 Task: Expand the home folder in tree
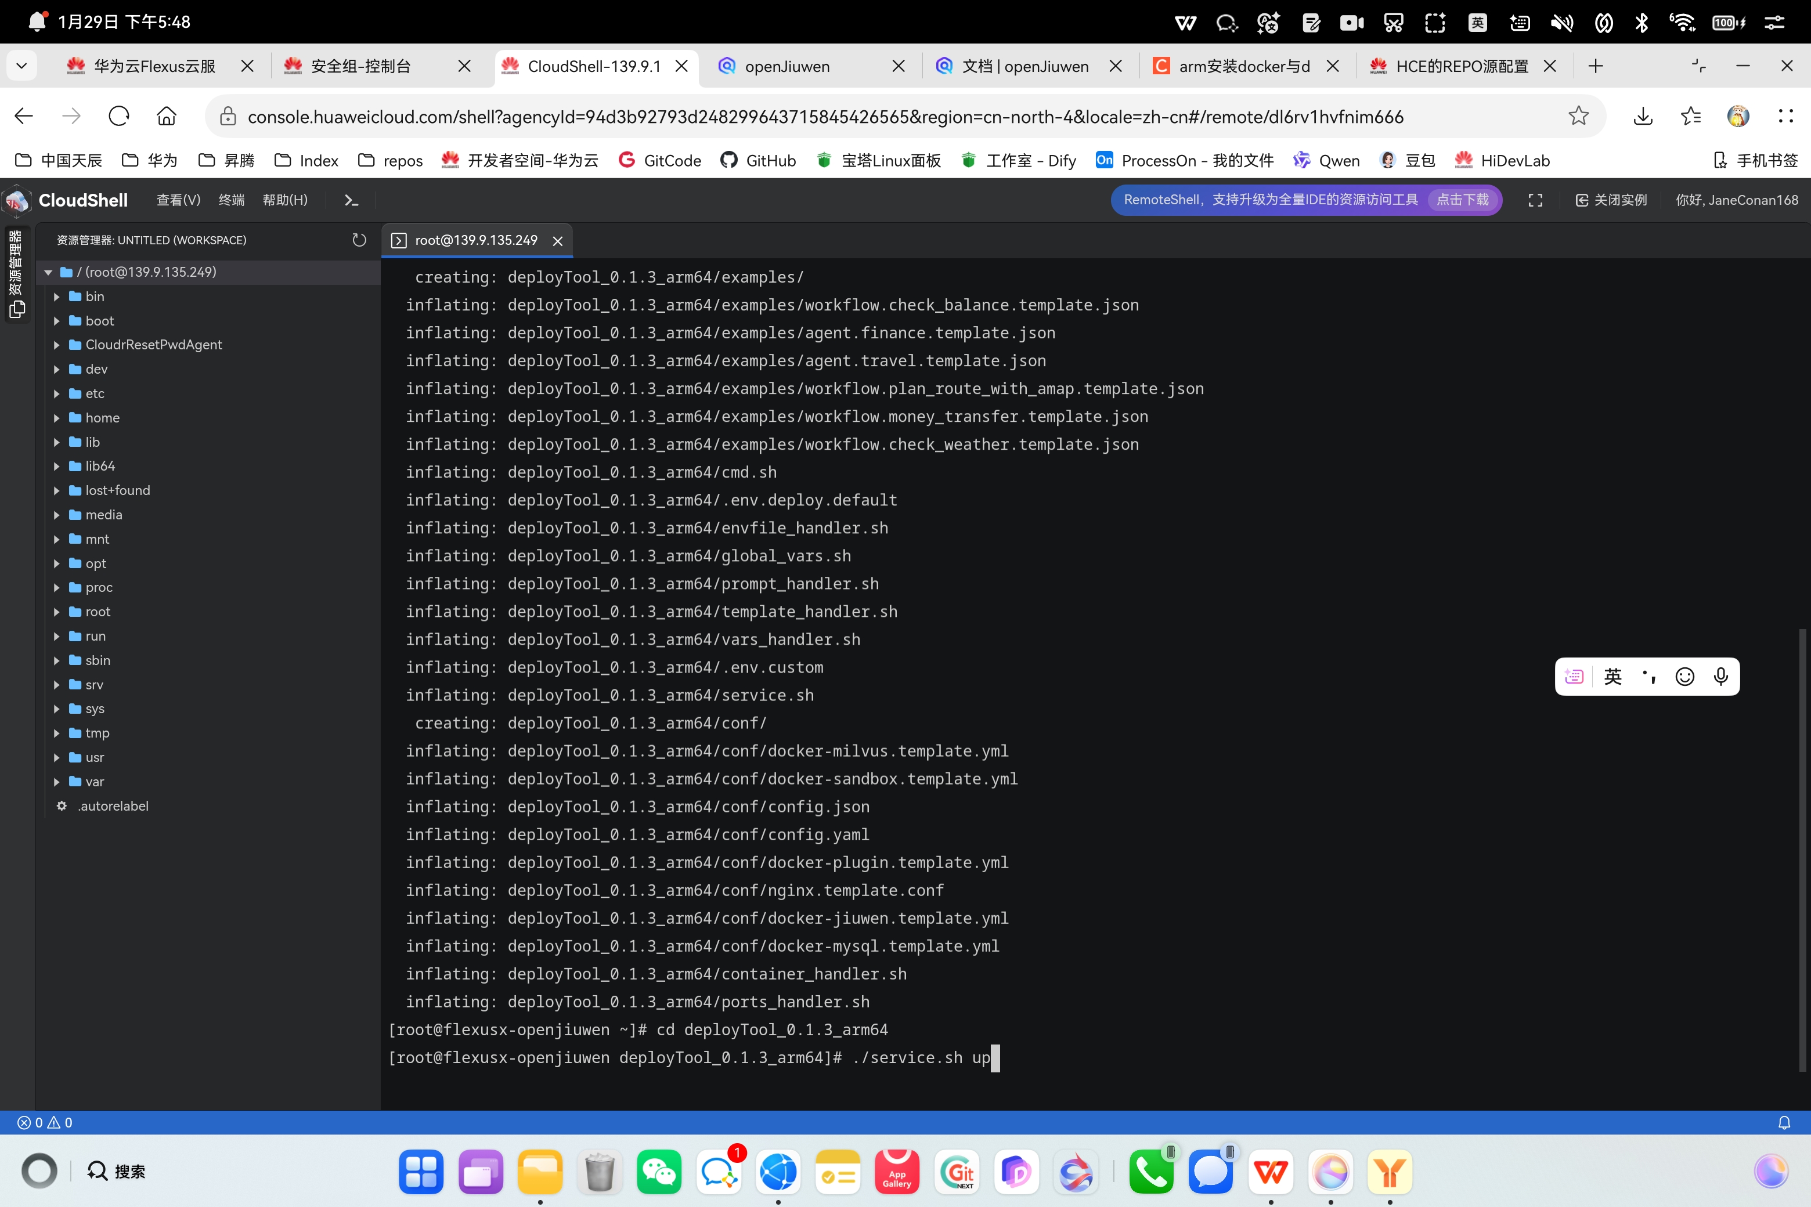coord(102,418)
